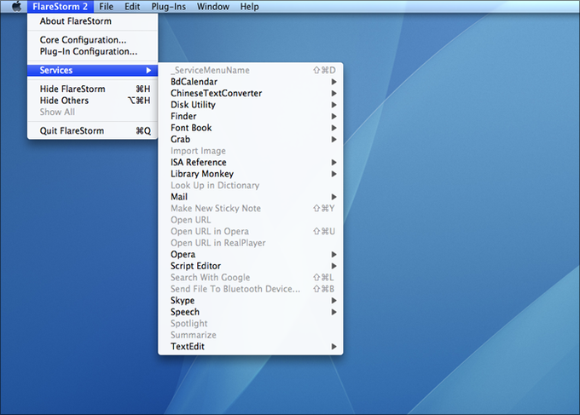Open the Apple menu icon

[x=16, y=7]
